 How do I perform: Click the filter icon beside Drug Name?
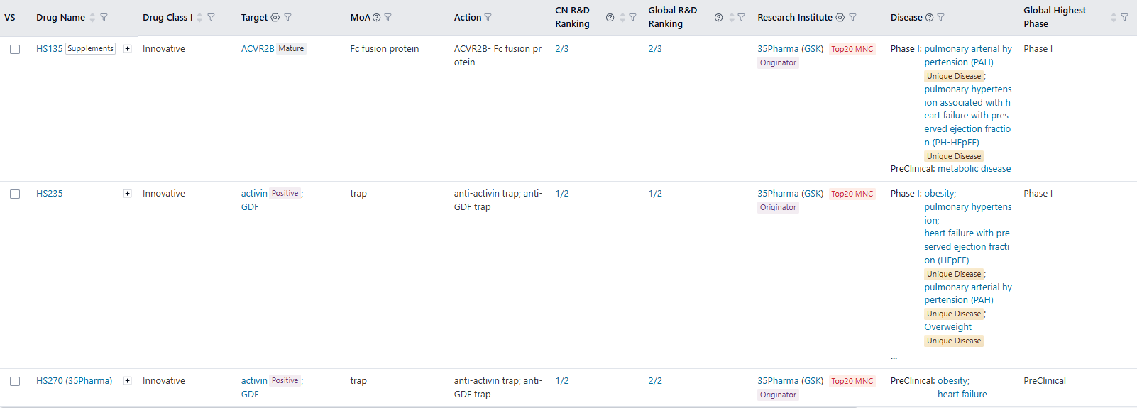(104, 18)
